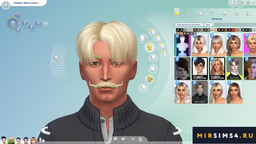Select the medium hair length category
Viewport: 256px width, 144px height.
coord(158,39)
